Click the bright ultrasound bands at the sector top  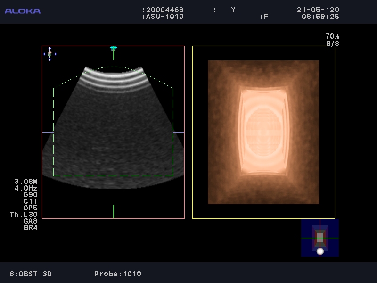pyautogui.click(x=113, y=77)
